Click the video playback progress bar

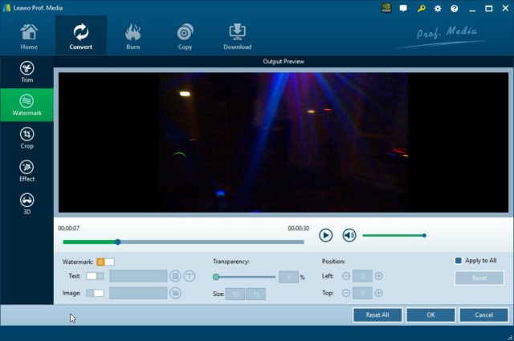[x=184, y=242]
